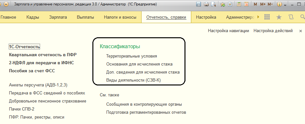Open Квартальная отчетность в ПФР link
This screenshot has width=305, height=124.
[x=43, y=55]
